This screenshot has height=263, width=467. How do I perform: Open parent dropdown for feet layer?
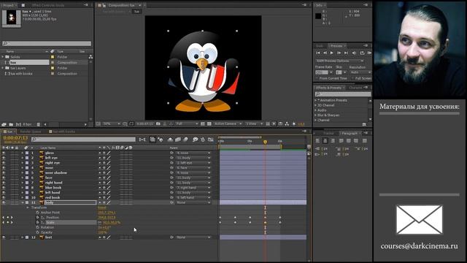pos(193,237)
